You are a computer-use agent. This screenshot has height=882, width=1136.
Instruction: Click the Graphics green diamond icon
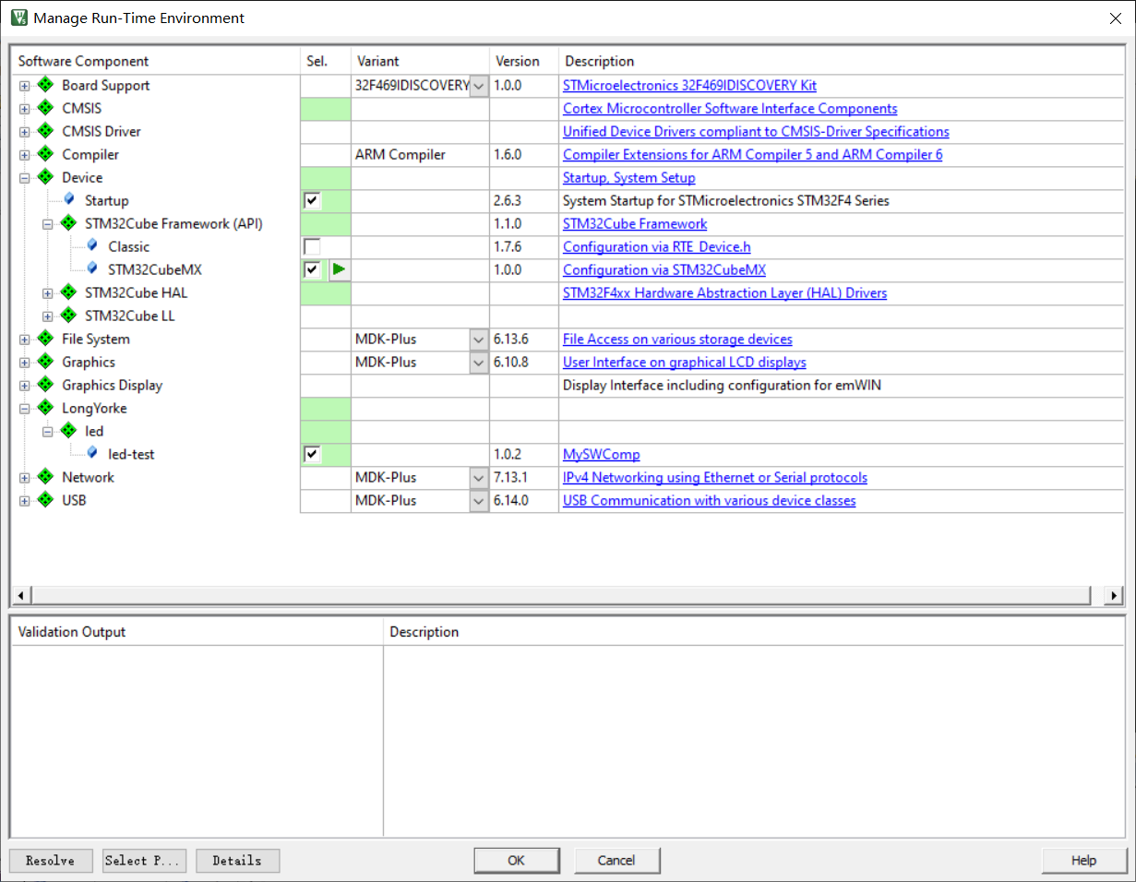pyautogui.click(x=46, y=363)
